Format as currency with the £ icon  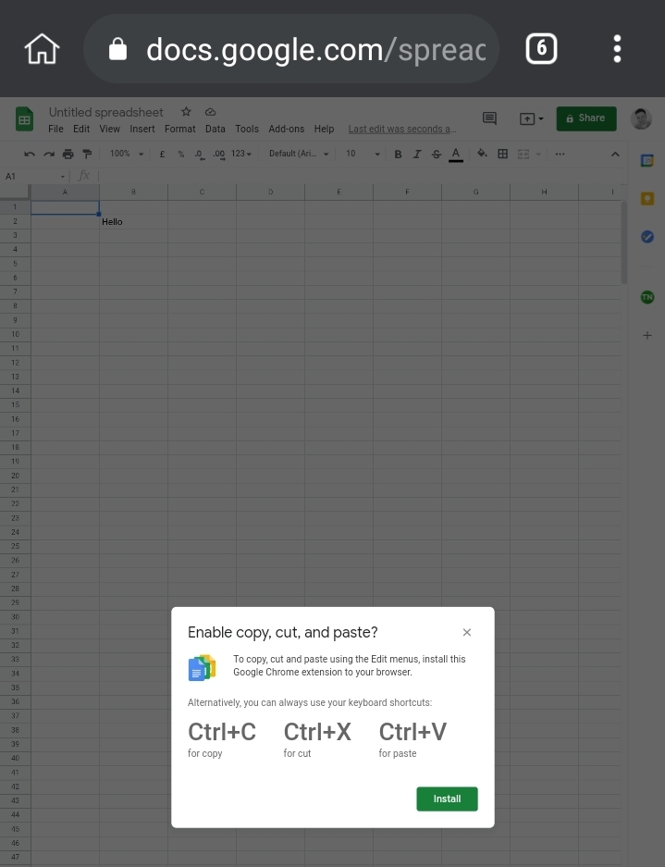click(x=162, y=154)
